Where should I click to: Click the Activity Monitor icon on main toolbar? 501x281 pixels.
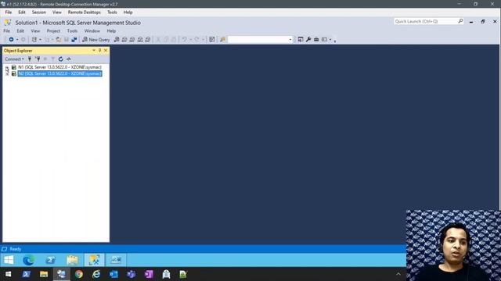212,40
